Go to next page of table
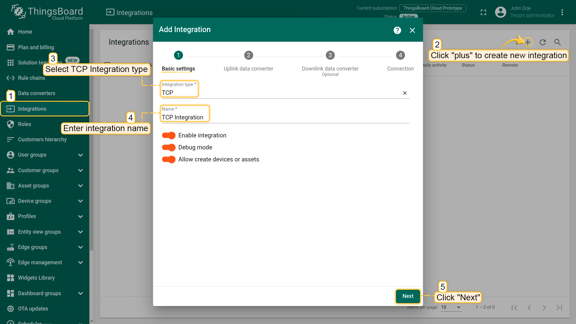The image size is (576, 324). [x=544, y=307]
